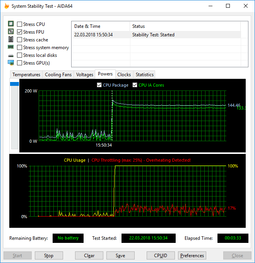This screenshot has width=255, height=263.
Task: Minimize the AIDA64 window
Action: [x=211, y=6]
